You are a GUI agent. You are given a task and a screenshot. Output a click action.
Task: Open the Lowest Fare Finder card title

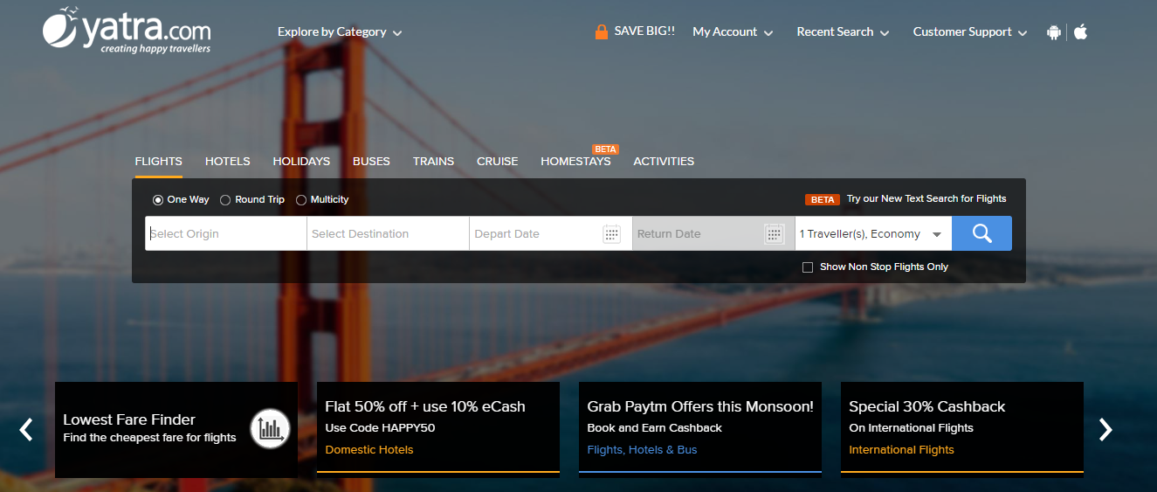coord(129,419)
